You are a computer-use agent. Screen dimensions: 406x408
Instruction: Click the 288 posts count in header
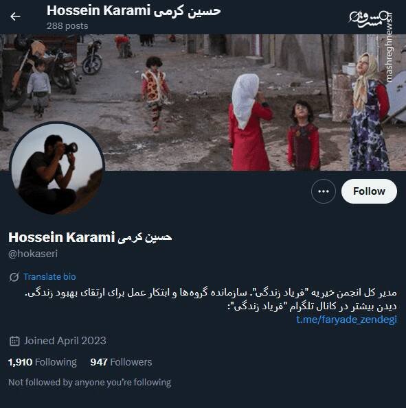67,26
